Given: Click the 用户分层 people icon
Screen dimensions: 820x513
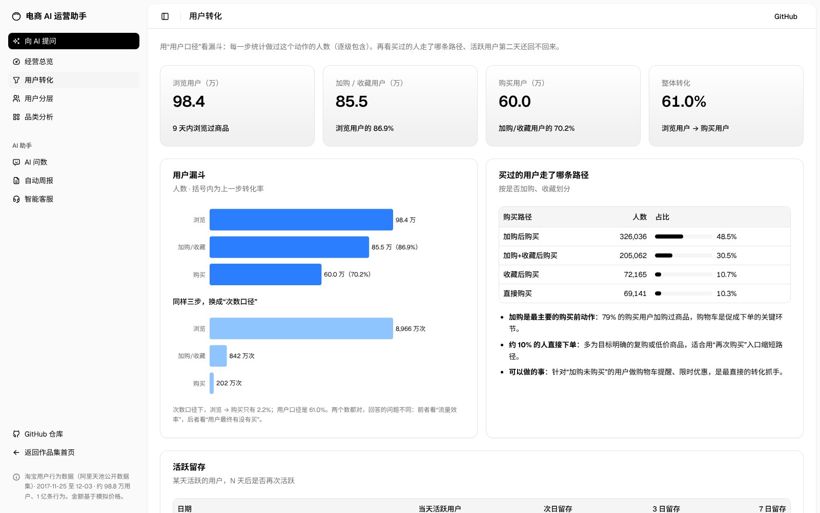Looking at the screenshot, I should pyautogui.click(x=16, y=98).
